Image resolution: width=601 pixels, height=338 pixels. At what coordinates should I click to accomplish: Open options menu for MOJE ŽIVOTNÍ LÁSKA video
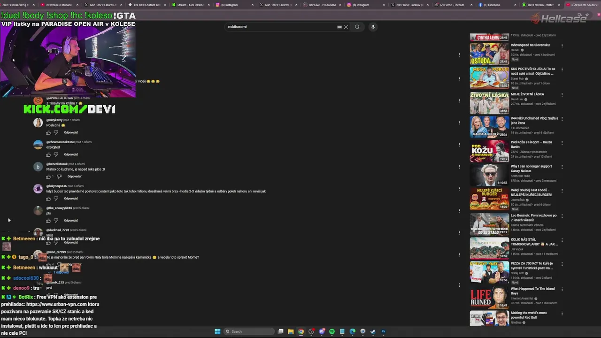coord(562,94)
